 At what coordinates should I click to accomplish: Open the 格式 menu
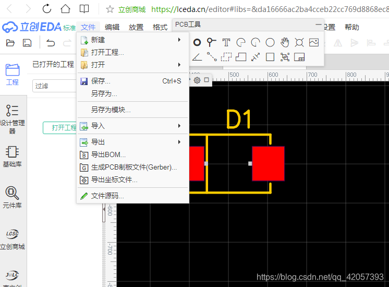[x=160, y=27]
